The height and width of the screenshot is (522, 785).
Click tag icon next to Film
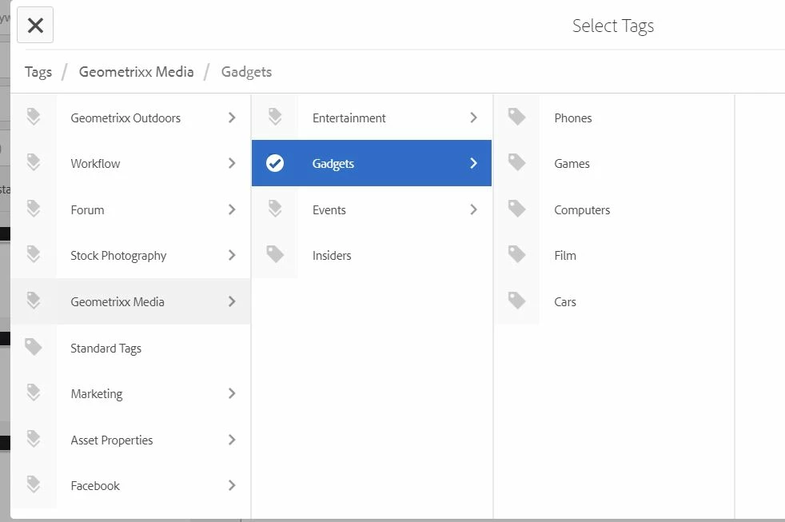tap(516, 253)
